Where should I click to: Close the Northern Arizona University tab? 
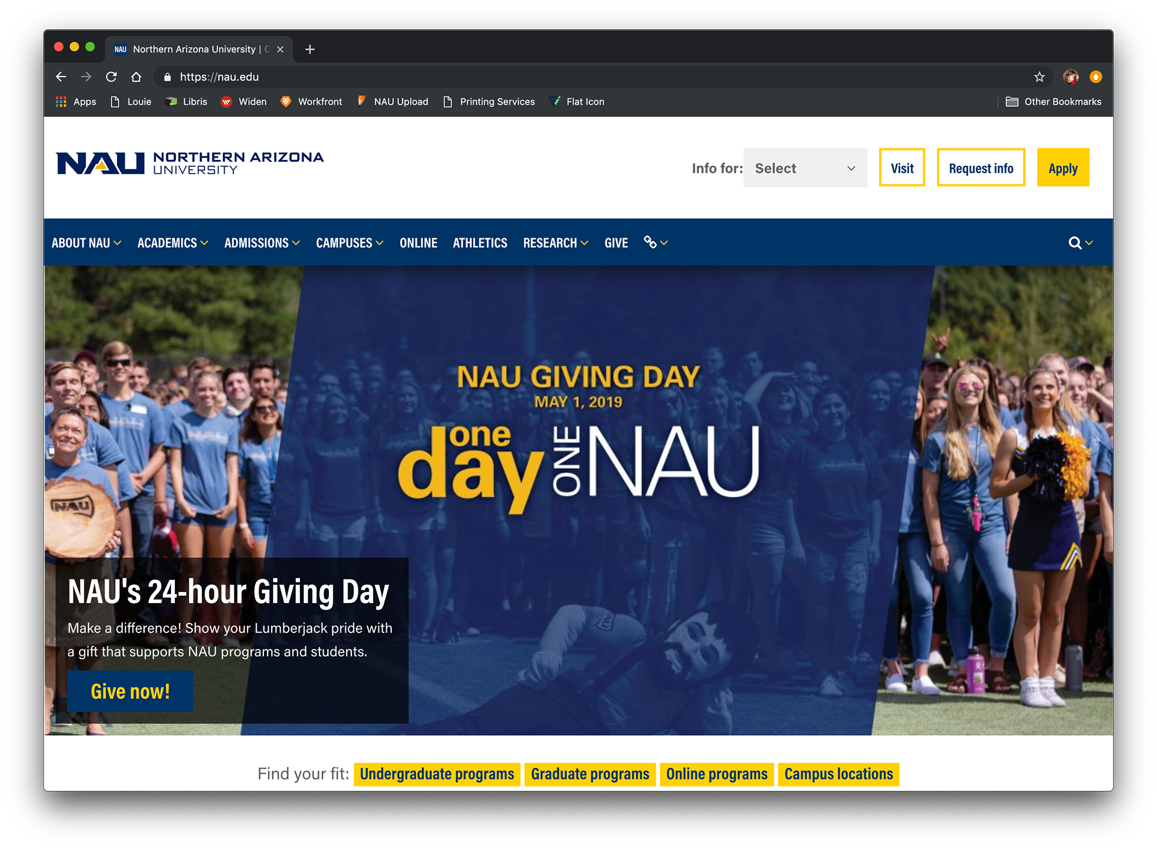pyautogui.click(x=280, y=49)
